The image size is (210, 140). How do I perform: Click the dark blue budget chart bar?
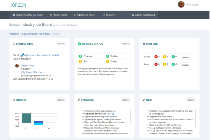[x=39, y=122]
